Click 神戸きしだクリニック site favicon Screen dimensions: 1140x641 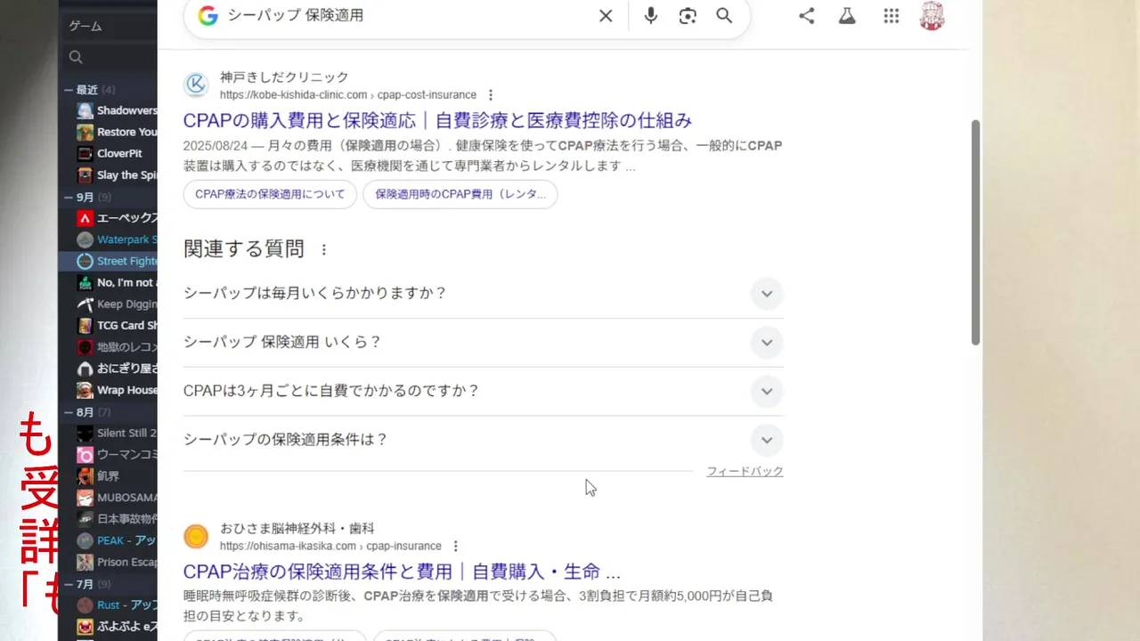[x=196, y=85]
